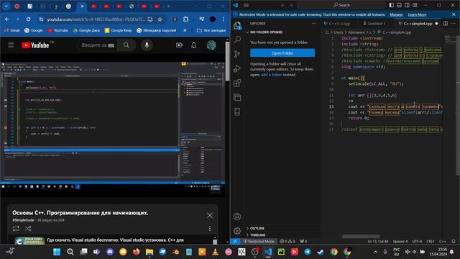460x259 pixels.
Task: Expand the hidden bookmarks chevron in Chrome
Action: click(x=185, y=30)
